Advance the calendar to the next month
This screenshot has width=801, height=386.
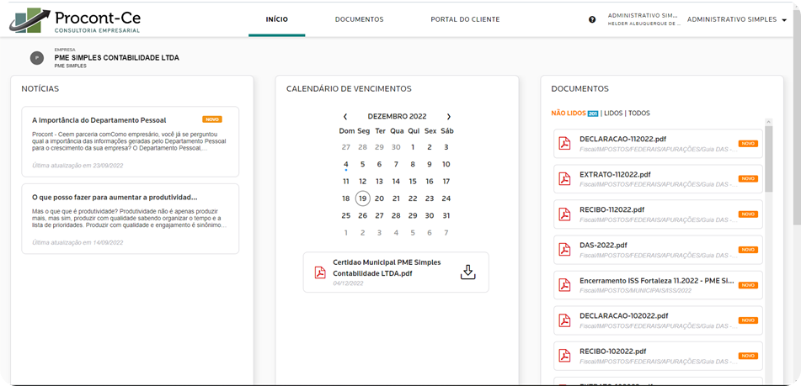point(448,116)
